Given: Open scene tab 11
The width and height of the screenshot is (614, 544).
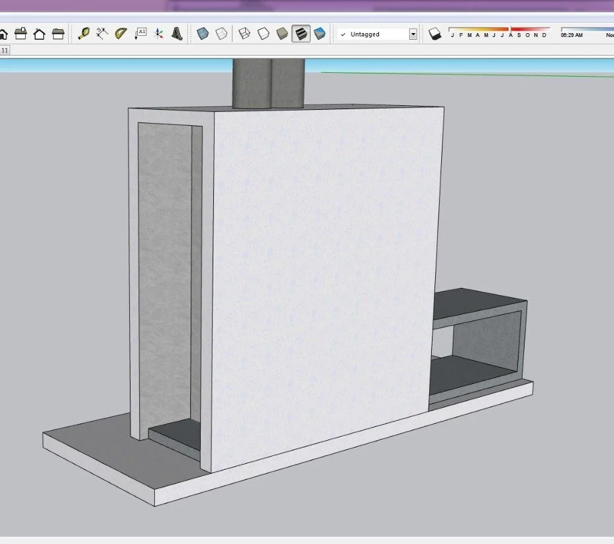Looking at the screenshot, I should 5,50.
